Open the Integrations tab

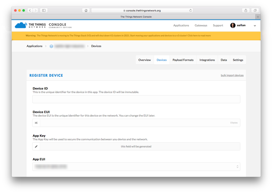207,60
